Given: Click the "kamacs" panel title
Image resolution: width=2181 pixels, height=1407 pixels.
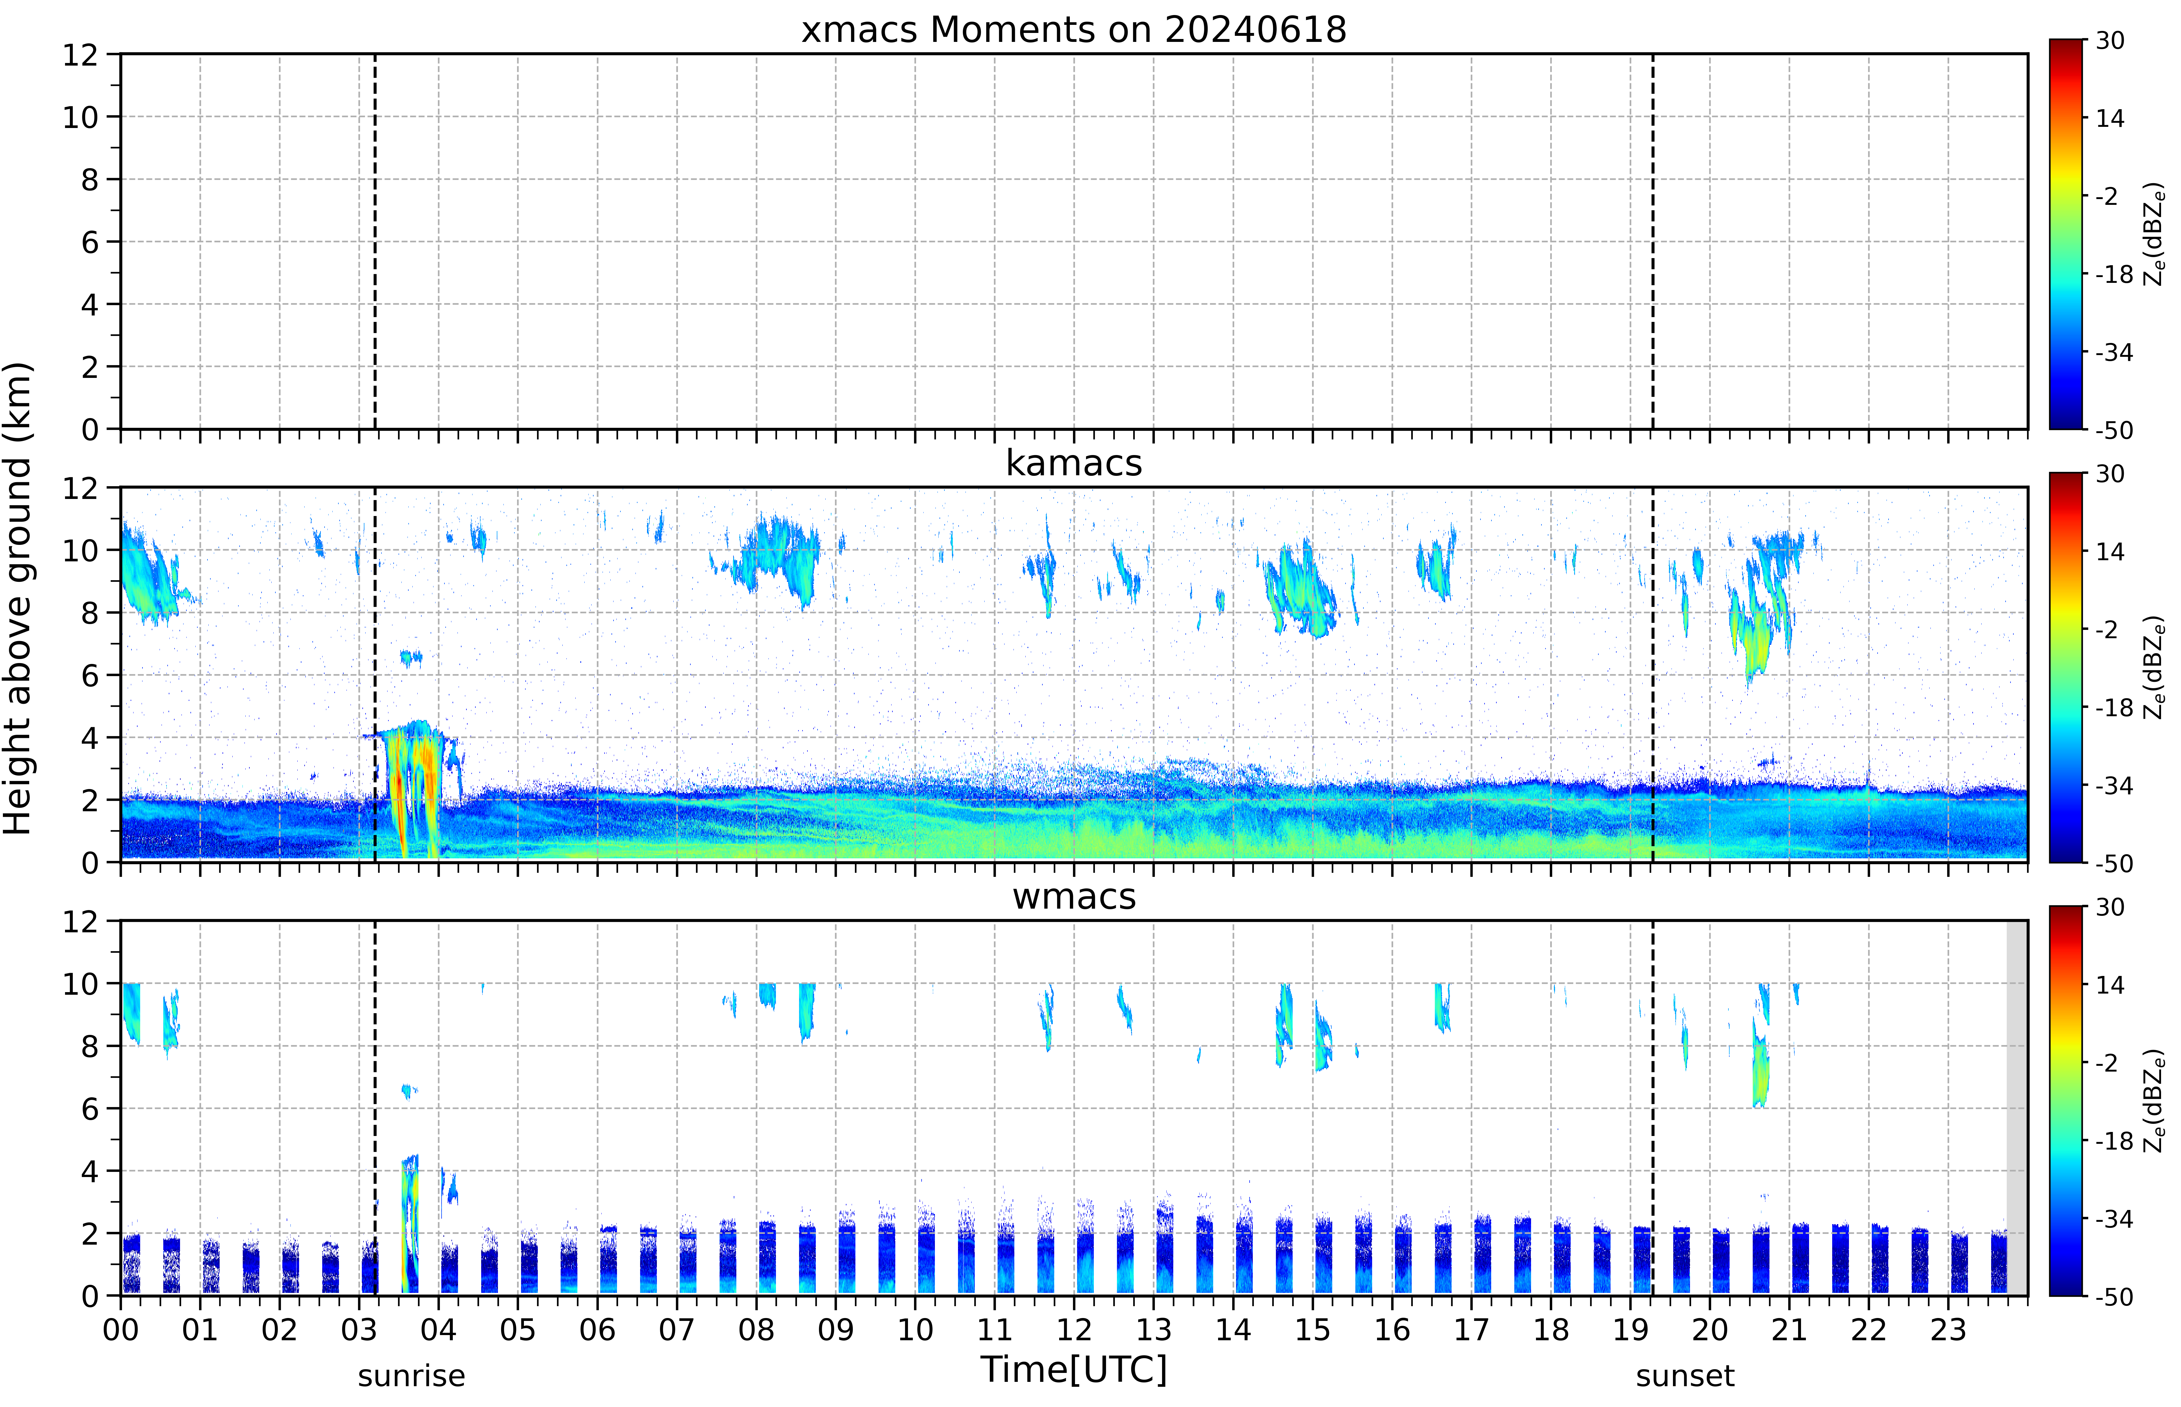Looking at the screenshot, I should pos(1074,463).
